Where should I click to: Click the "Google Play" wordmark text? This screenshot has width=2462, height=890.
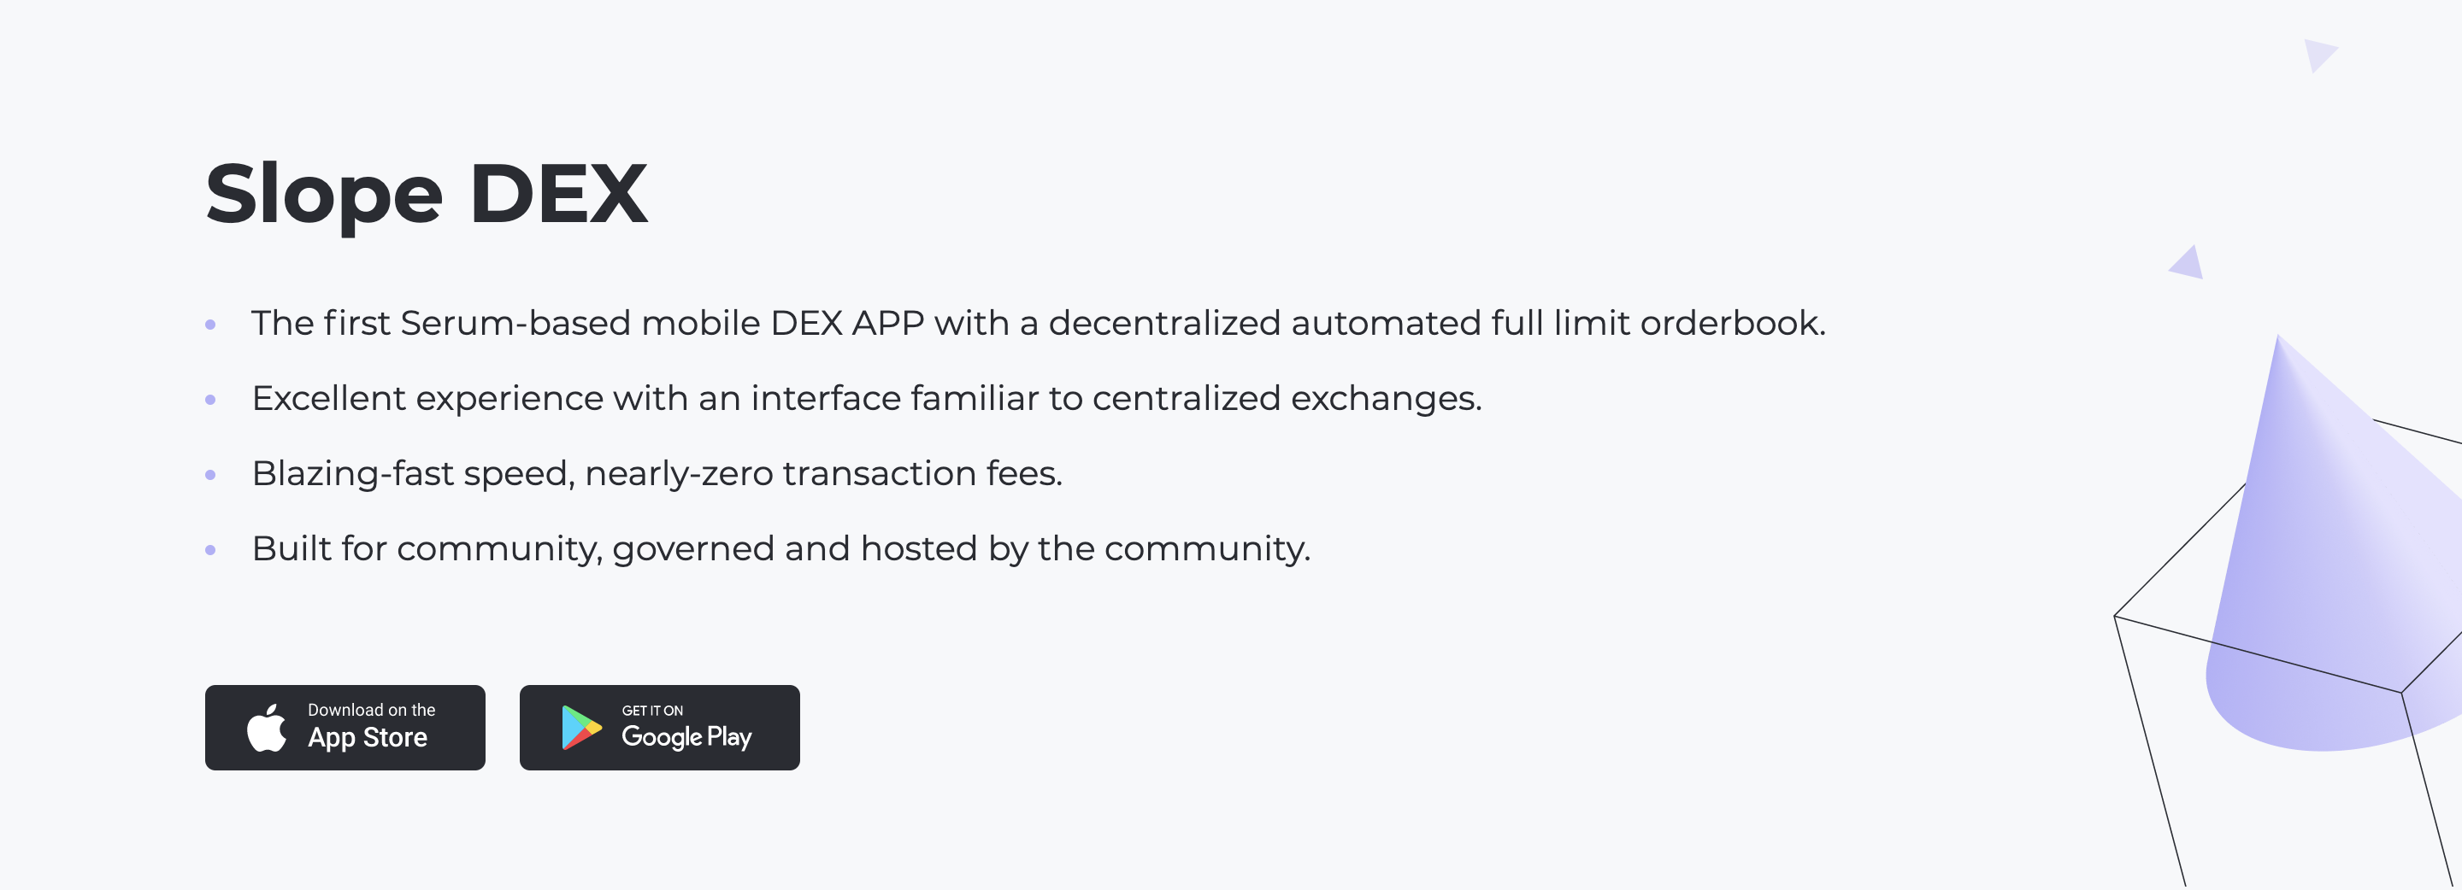(686, 737)
